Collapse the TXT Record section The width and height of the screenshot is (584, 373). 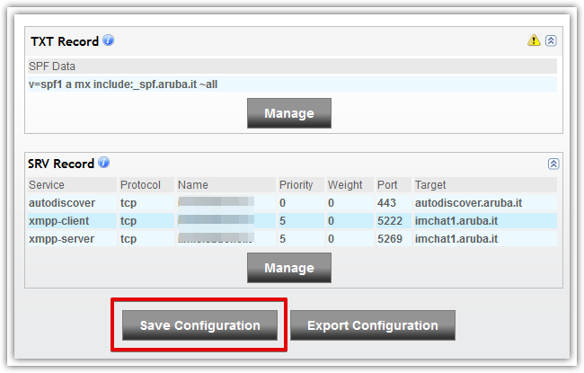551,40
